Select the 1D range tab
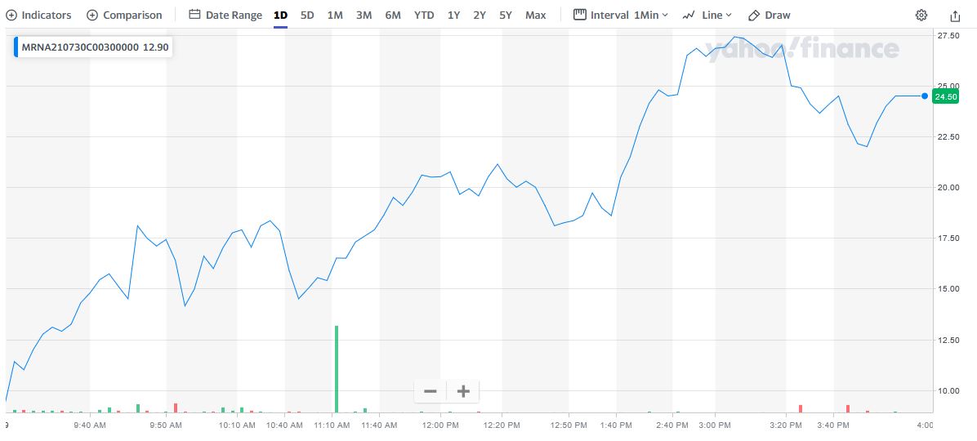Screen dimensions: 977x441 click(x=280, y=15)
